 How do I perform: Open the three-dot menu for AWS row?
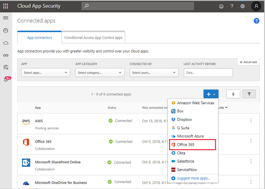[x=251, y=120]
